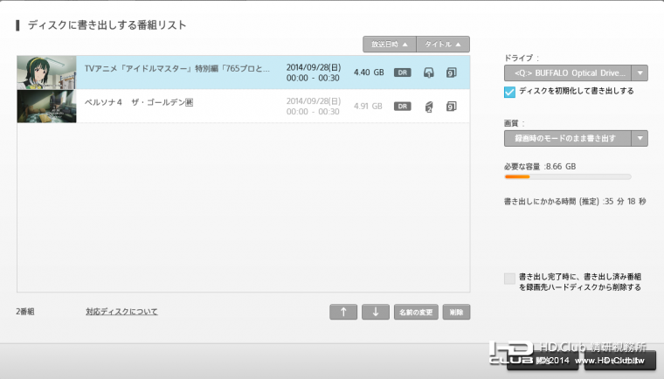Expand the drive dropdown arrow
This screenshot has height=379, width=664.
pyautogui.click(x=640, y=72)
